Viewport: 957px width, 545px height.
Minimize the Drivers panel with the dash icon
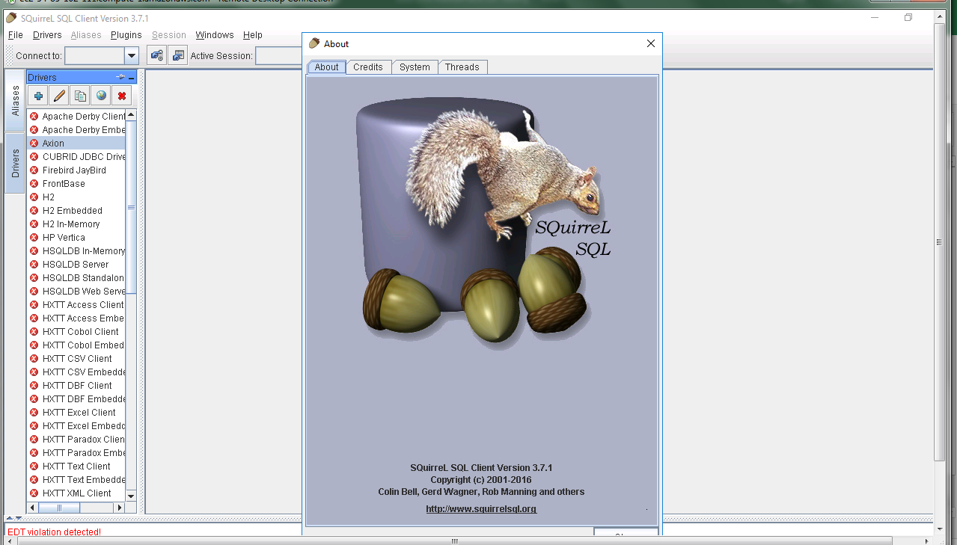(132, 78)
